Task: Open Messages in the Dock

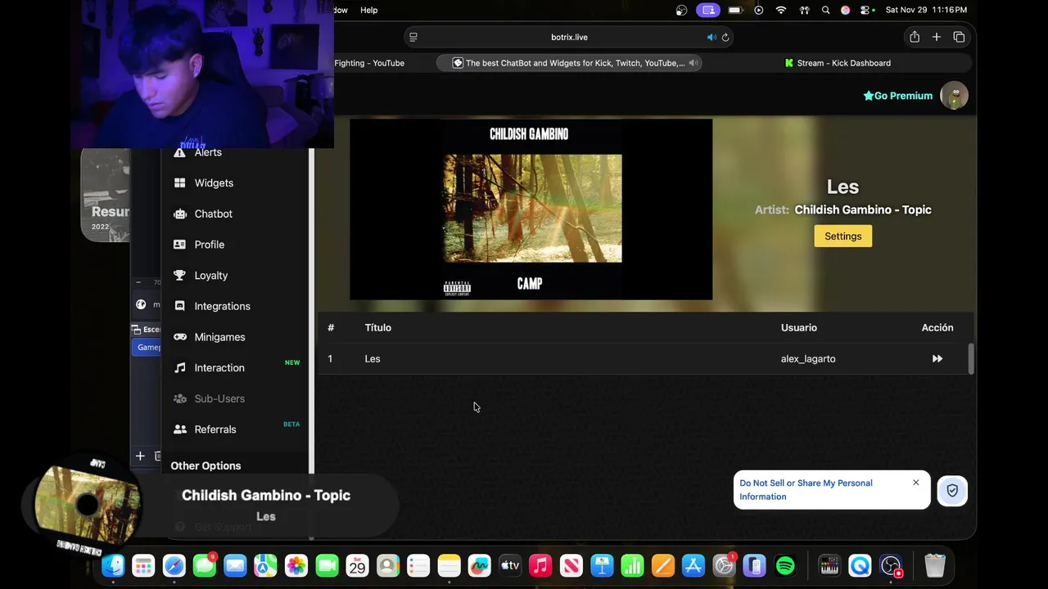Action: [x=205, y=565]
